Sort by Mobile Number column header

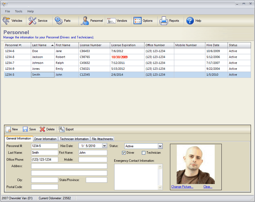click(x=190, y=45)
